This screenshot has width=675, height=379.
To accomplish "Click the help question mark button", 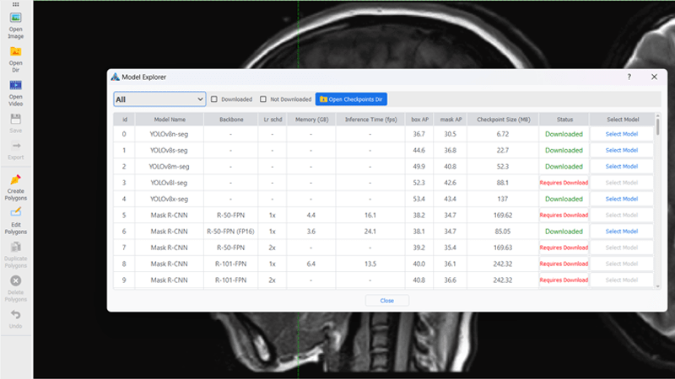I will 629,77.
